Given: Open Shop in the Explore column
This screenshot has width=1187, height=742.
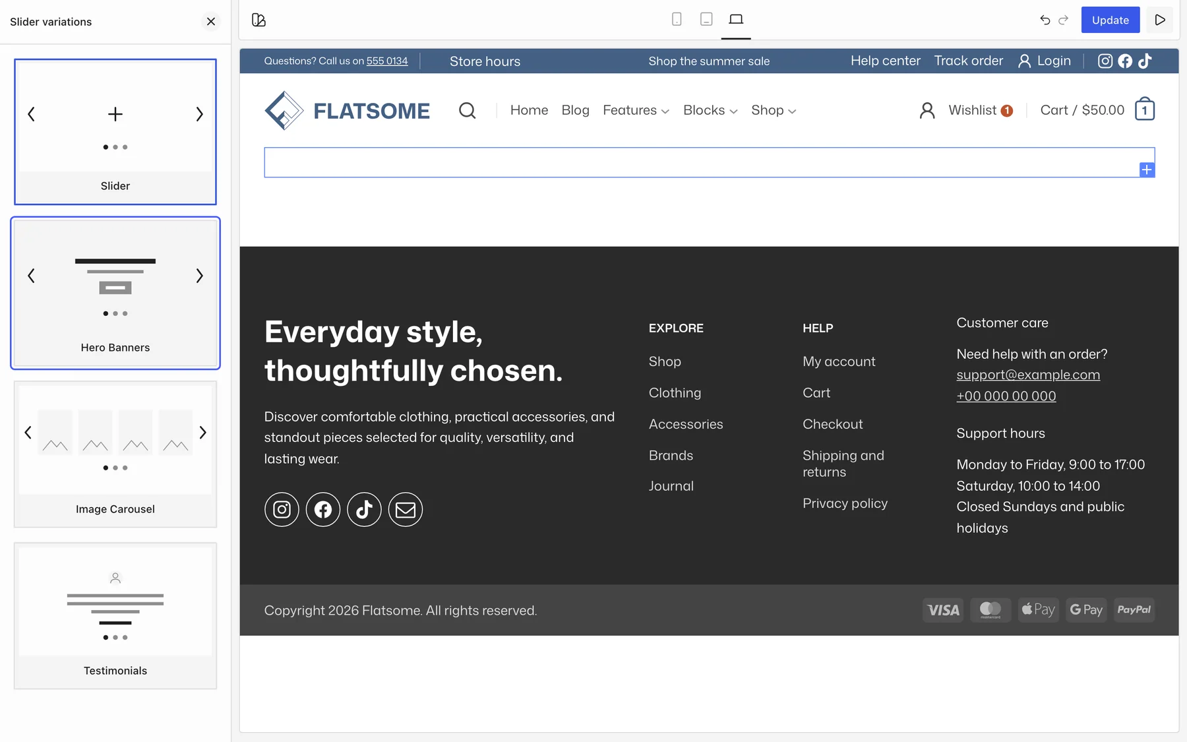Looking at the screenshot, I should click(665, 361).
